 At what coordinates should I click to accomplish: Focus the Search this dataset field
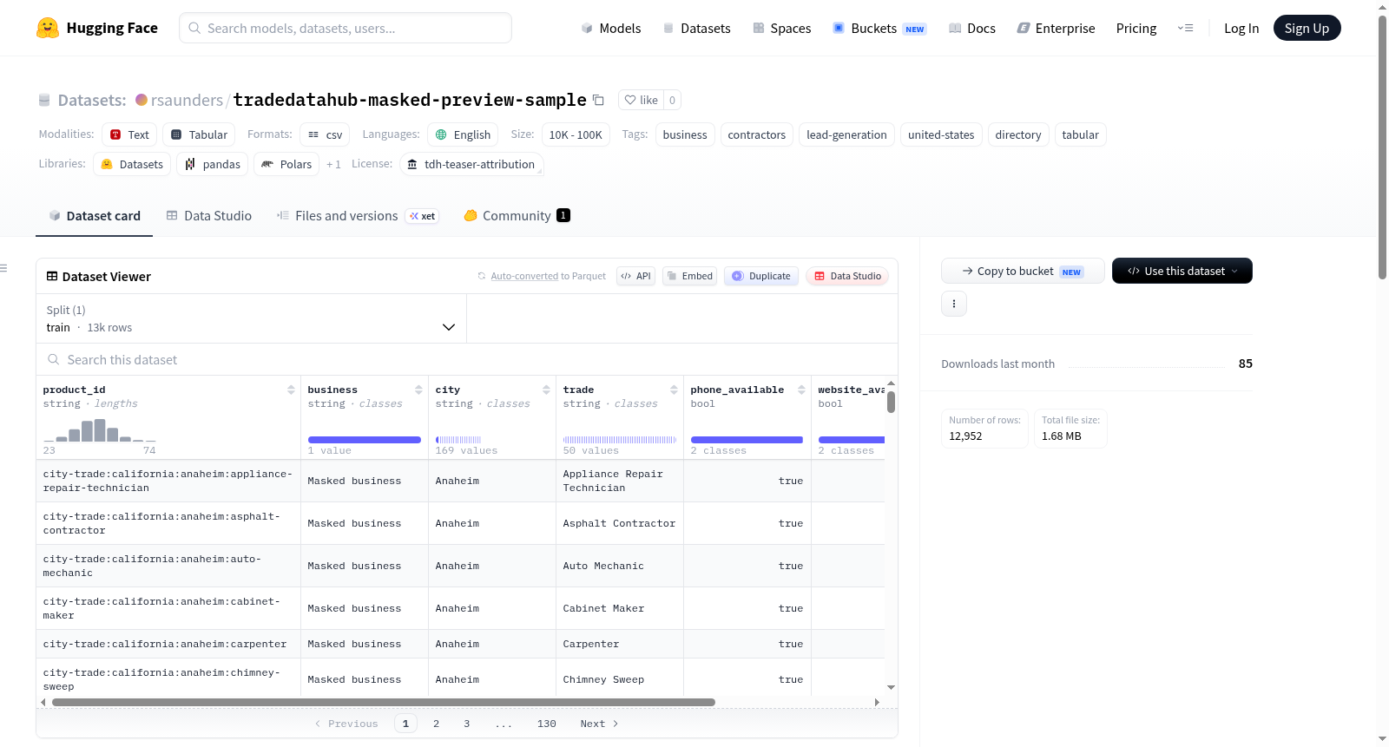[x=467, y=359]
